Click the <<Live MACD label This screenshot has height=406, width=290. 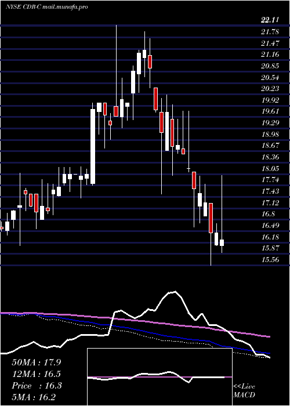(244, 390)
